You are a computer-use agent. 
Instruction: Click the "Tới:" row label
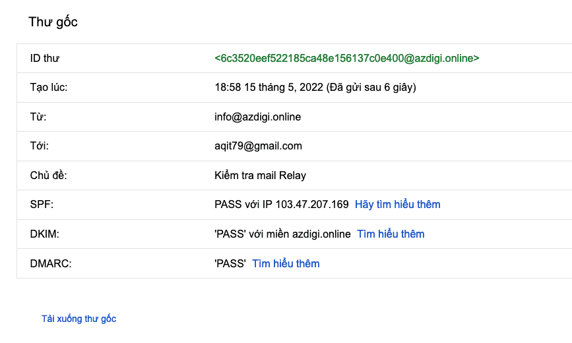40,146
